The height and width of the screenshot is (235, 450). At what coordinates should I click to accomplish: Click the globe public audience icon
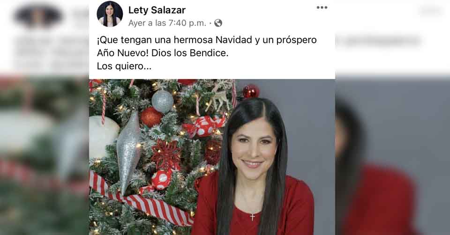coord(218,23)
